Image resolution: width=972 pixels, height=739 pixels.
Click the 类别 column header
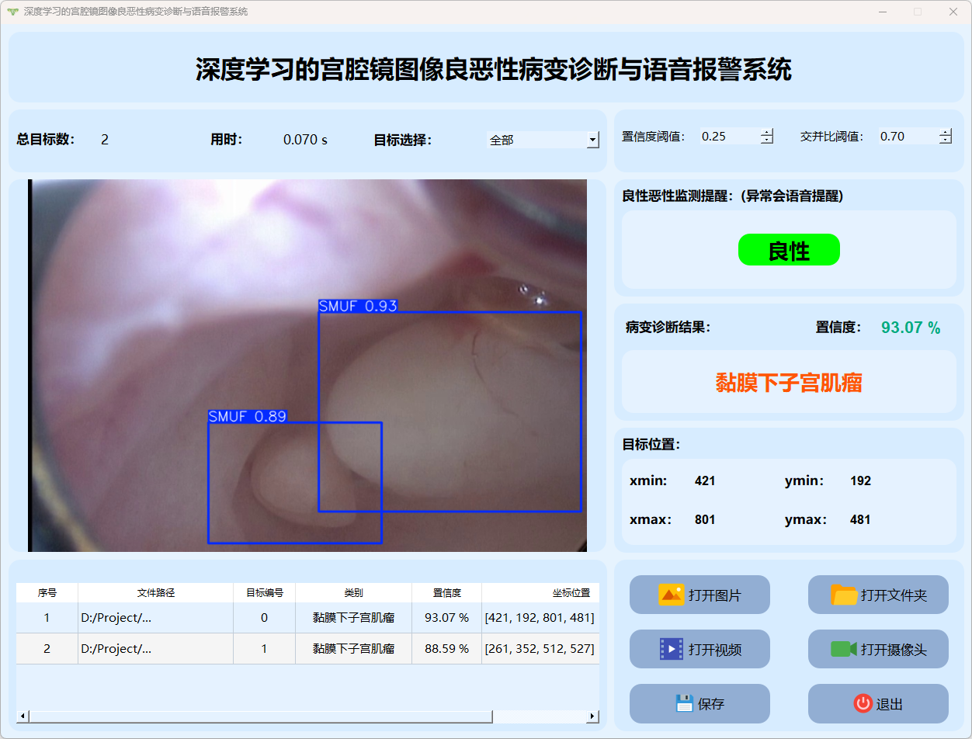(354, 592)
